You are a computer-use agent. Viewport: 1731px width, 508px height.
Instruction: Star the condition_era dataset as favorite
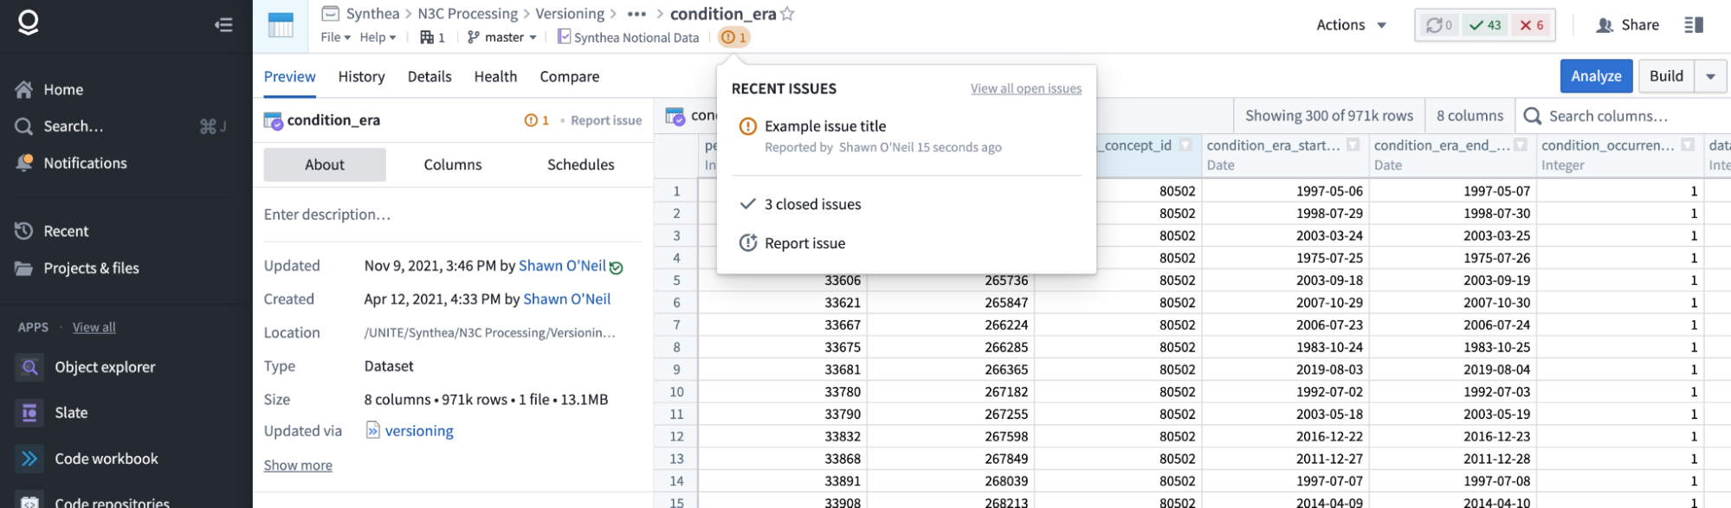click(x=787, y=14)
